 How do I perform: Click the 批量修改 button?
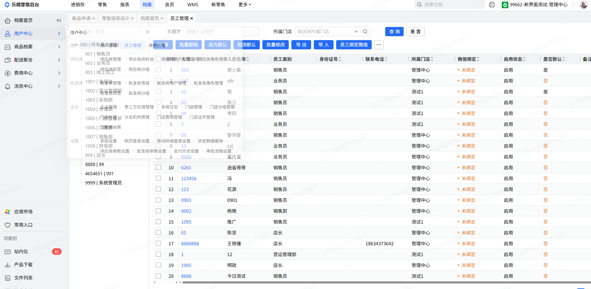coord(276,45)
